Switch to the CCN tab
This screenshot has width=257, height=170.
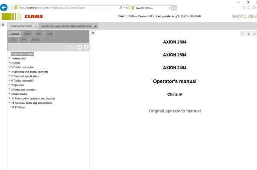click(50, 34)
